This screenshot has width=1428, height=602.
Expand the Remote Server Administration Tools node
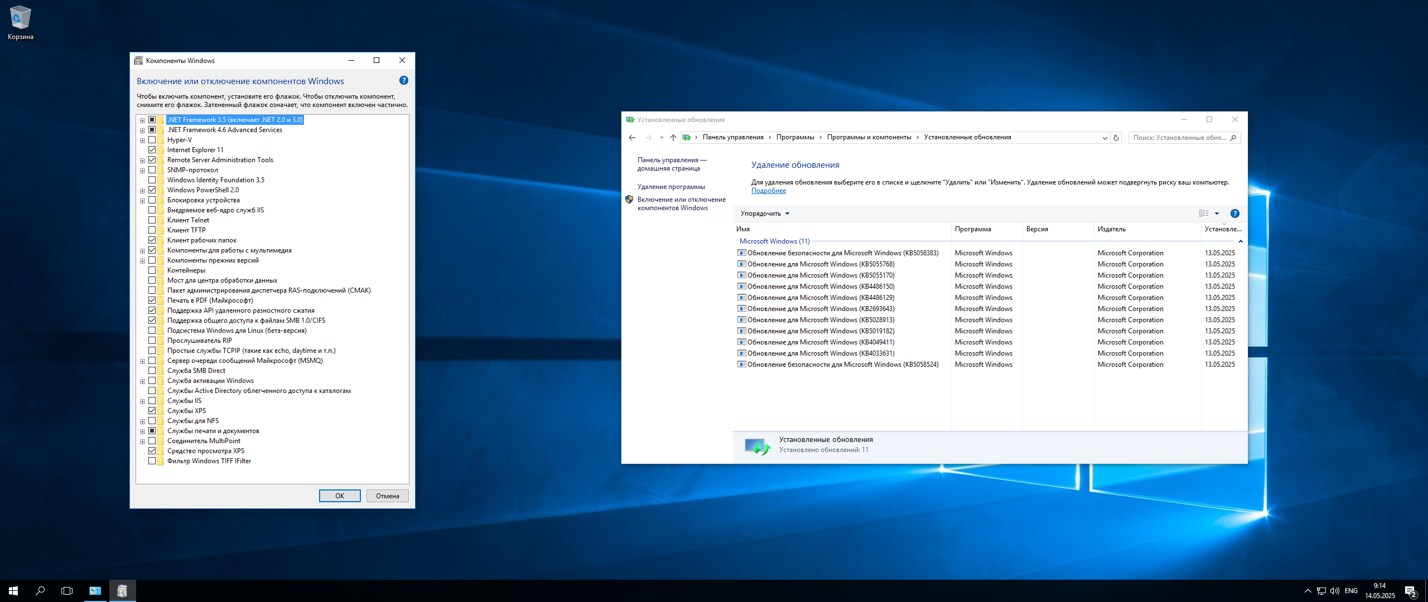142,161
